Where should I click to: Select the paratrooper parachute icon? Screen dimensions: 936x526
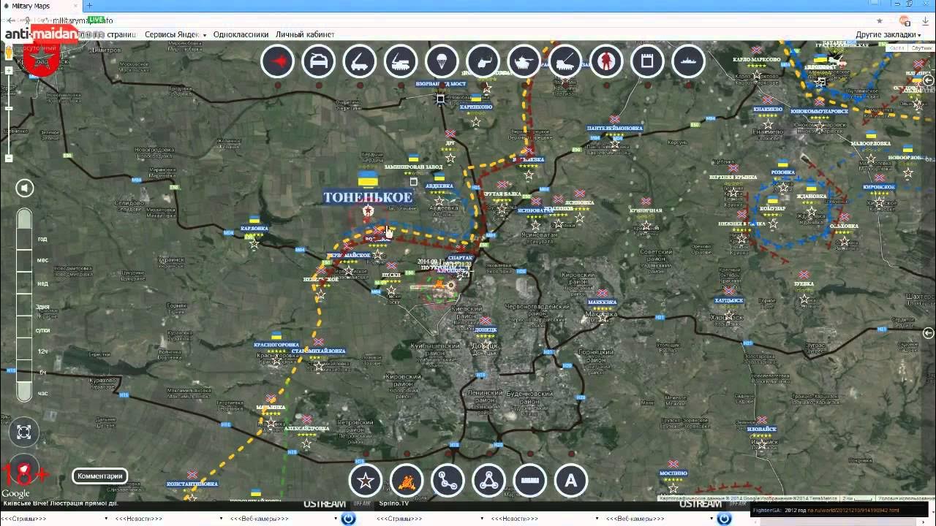coord(441,62)
